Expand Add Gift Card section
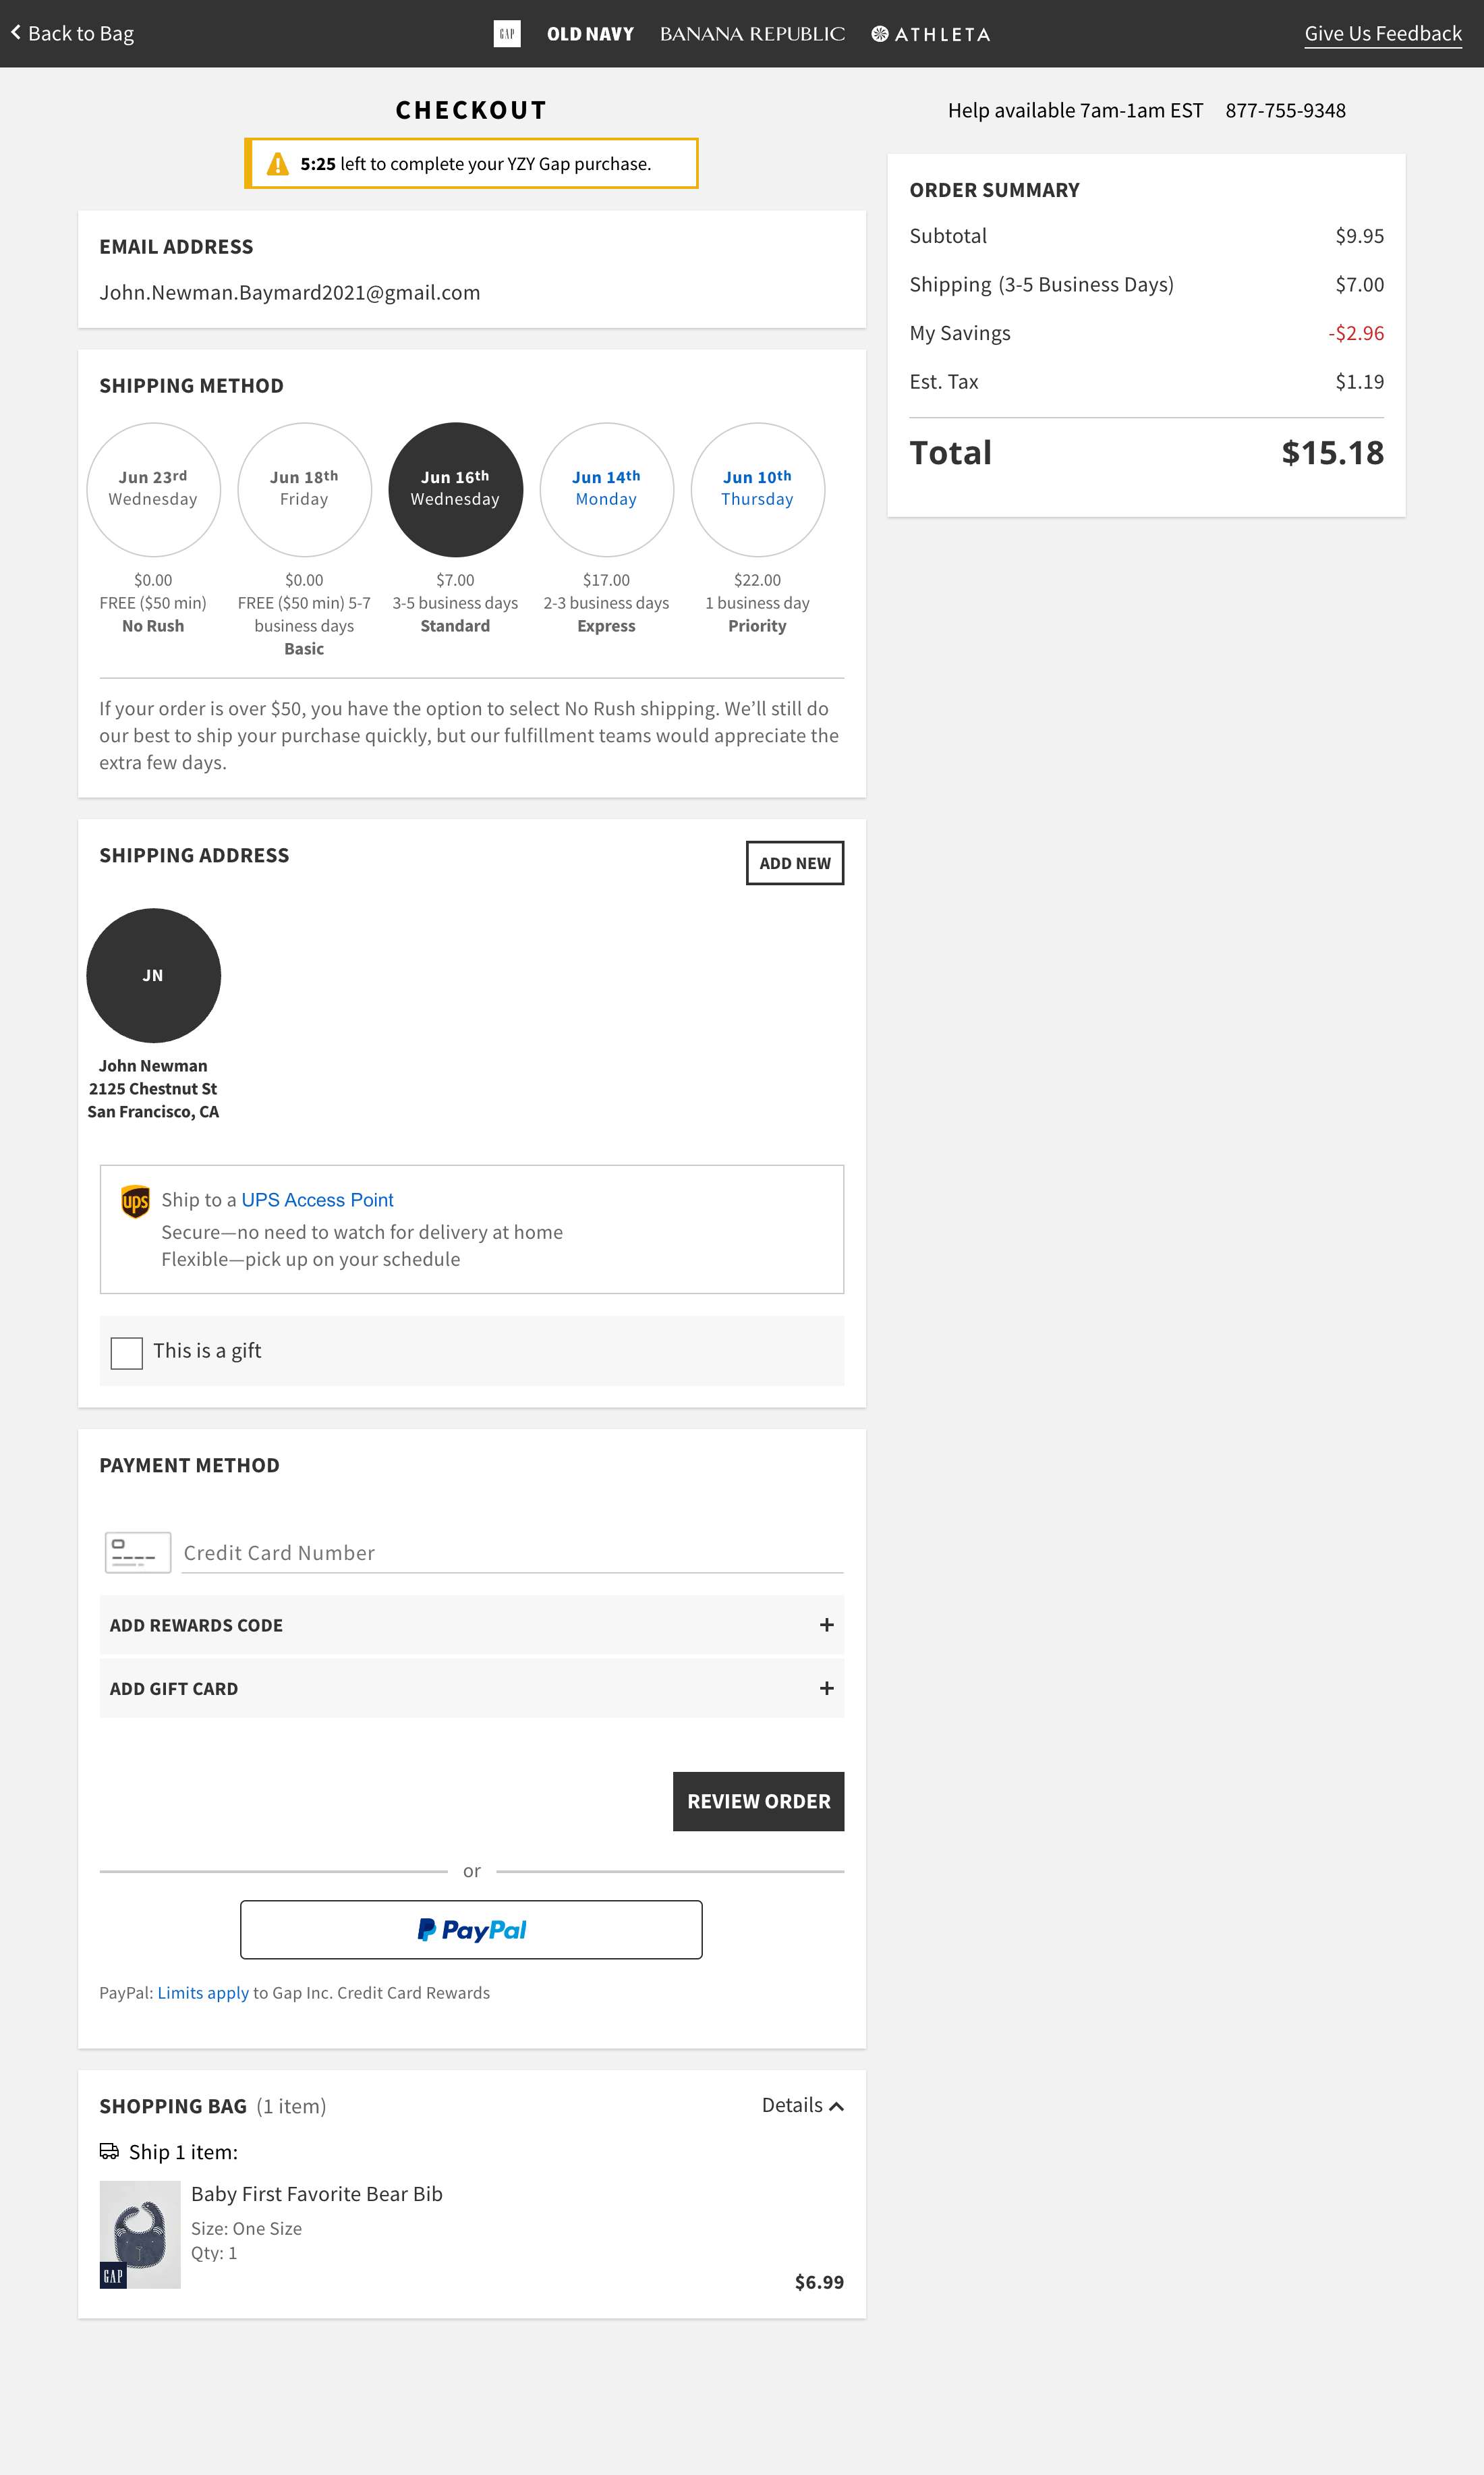1484x2475 pixels. pyautogui.click(x=826, y=1688)
